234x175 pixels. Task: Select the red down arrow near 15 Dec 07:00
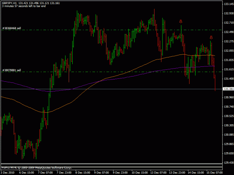click(x=211, y=37)
